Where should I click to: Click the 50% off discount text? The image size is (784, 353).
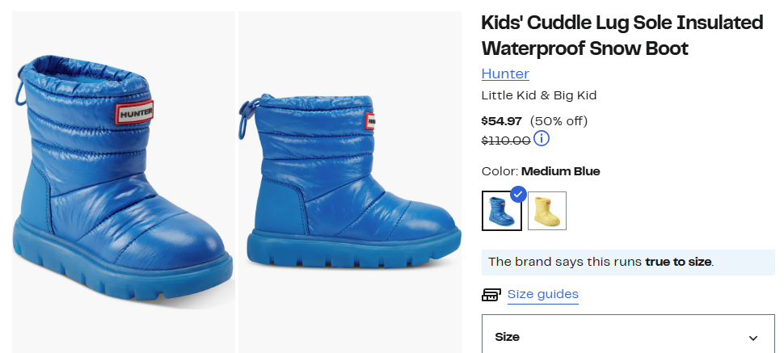[558, 121]
